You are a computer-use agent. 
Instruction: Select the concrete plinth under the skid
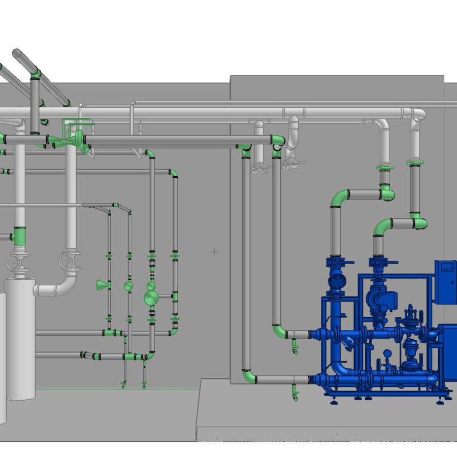(x=325, y=416)
